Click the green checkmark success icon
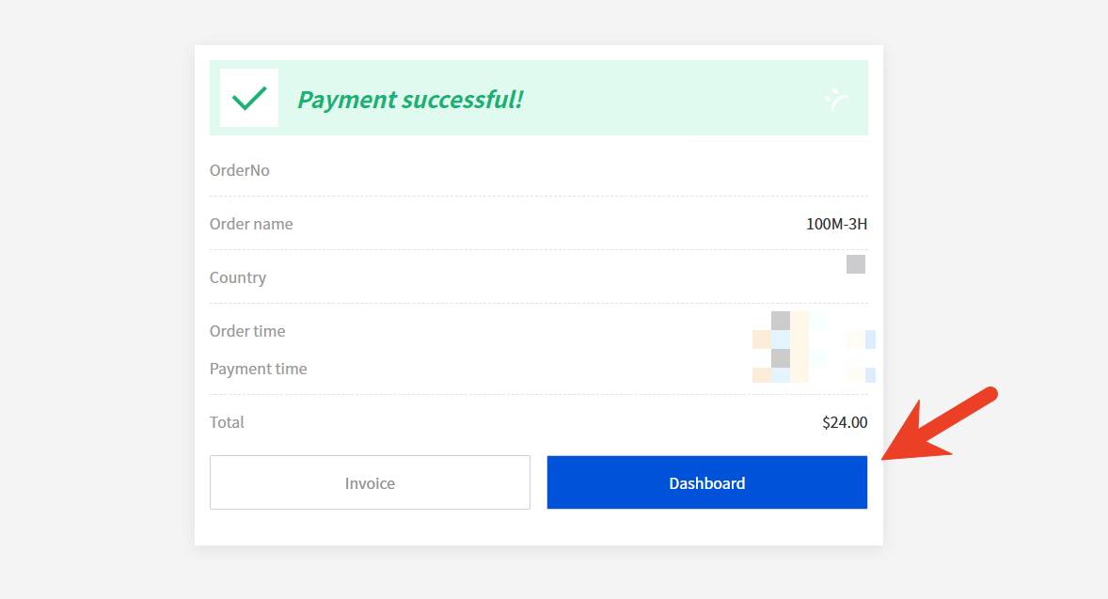The image size is (1108, 599). point(249,98)
